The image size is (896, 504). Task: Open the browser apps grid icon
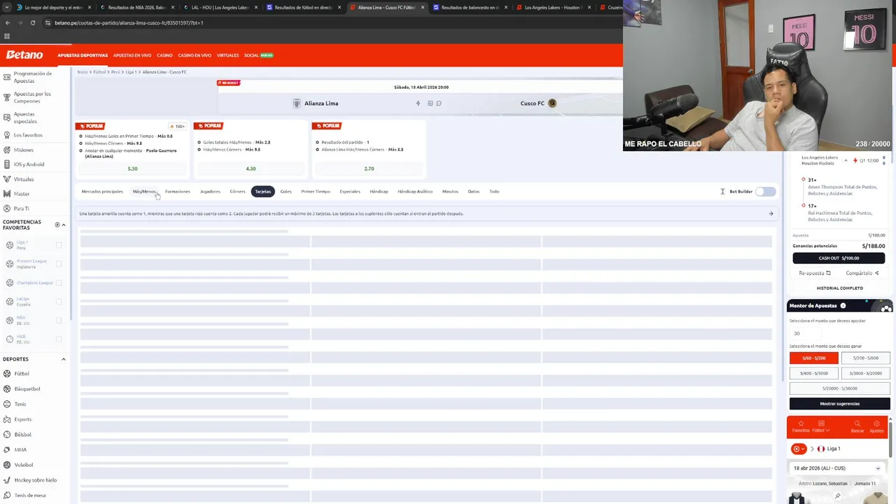(7, 36)
